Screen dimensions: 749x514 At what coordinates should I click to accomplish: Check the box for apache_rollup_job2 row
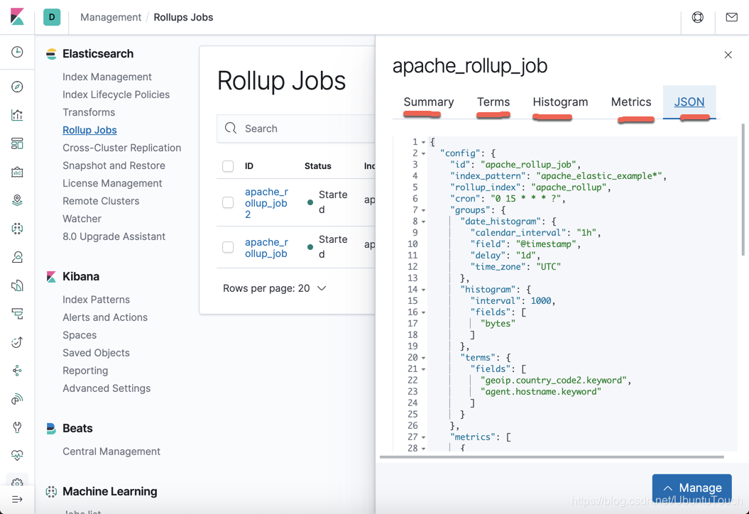(228, 203)
